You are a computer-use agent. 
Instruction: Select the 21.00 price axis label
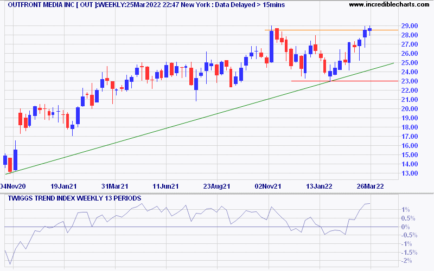pyautogui.click(x=410, y=100)
